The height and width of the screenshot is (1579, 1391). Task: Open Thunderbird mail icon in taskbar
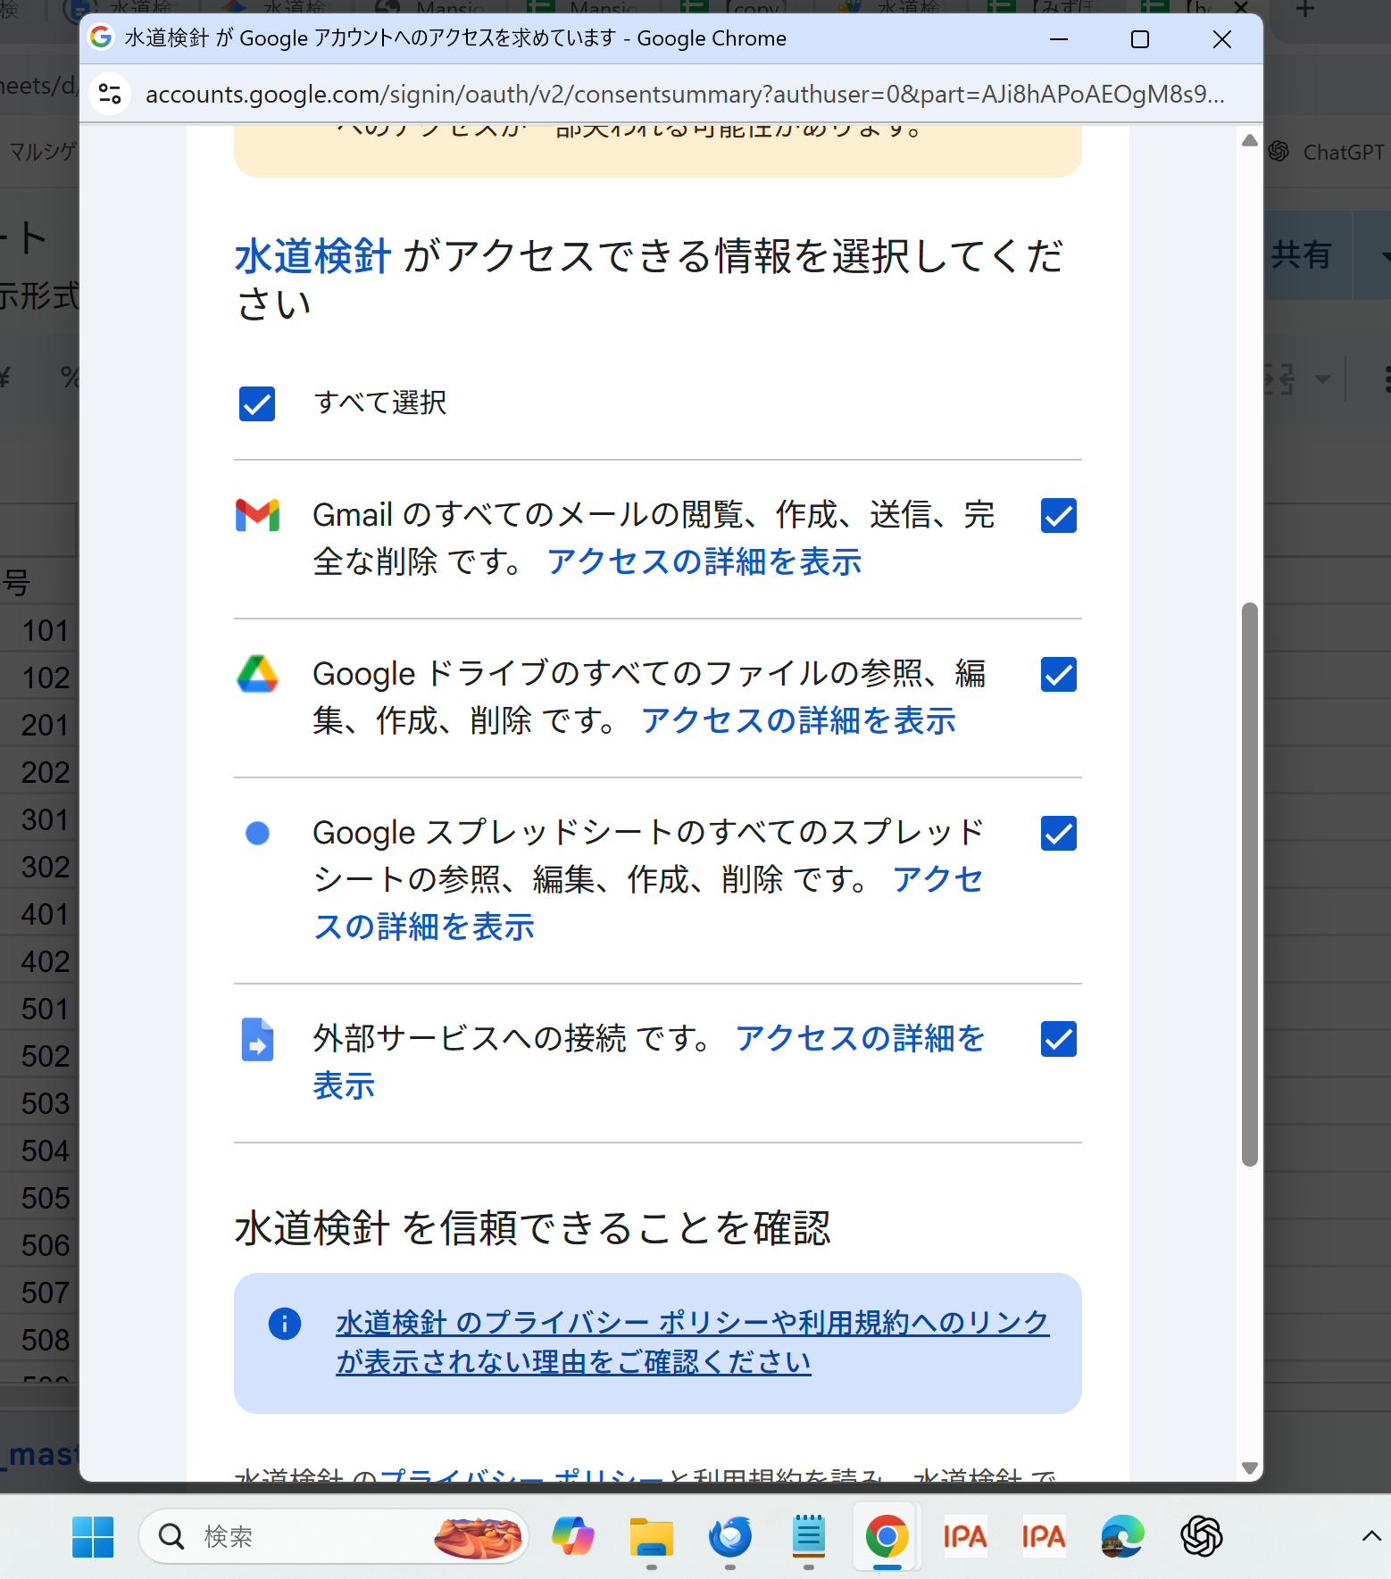tap(730, 1537)
